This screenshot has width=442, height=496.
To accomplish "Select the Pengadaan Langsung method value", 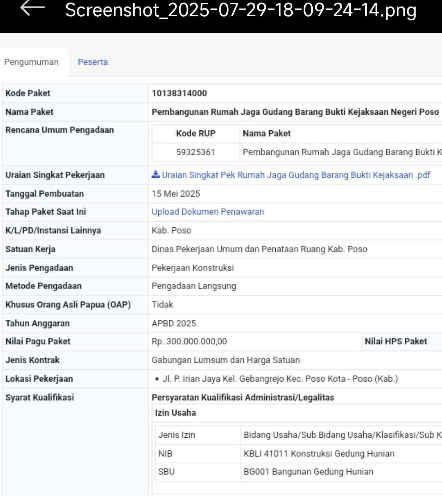I will tap(194, 286).
